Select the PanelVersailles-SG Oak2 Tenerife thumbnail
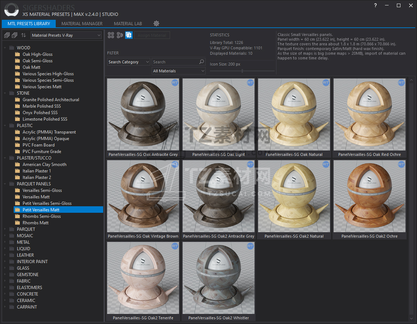Screen dimensions: 417x324 (x=143, y=278)
